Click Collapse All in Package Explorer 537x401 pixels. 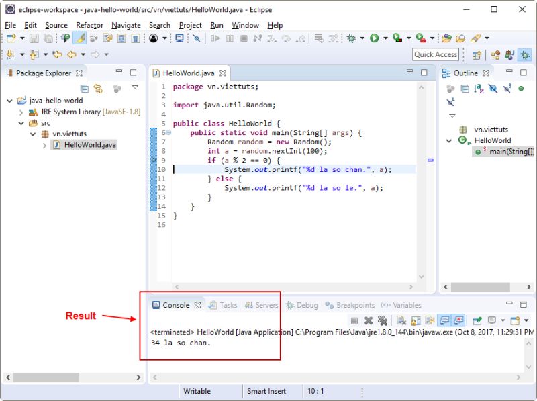click(x=85, y=89)
